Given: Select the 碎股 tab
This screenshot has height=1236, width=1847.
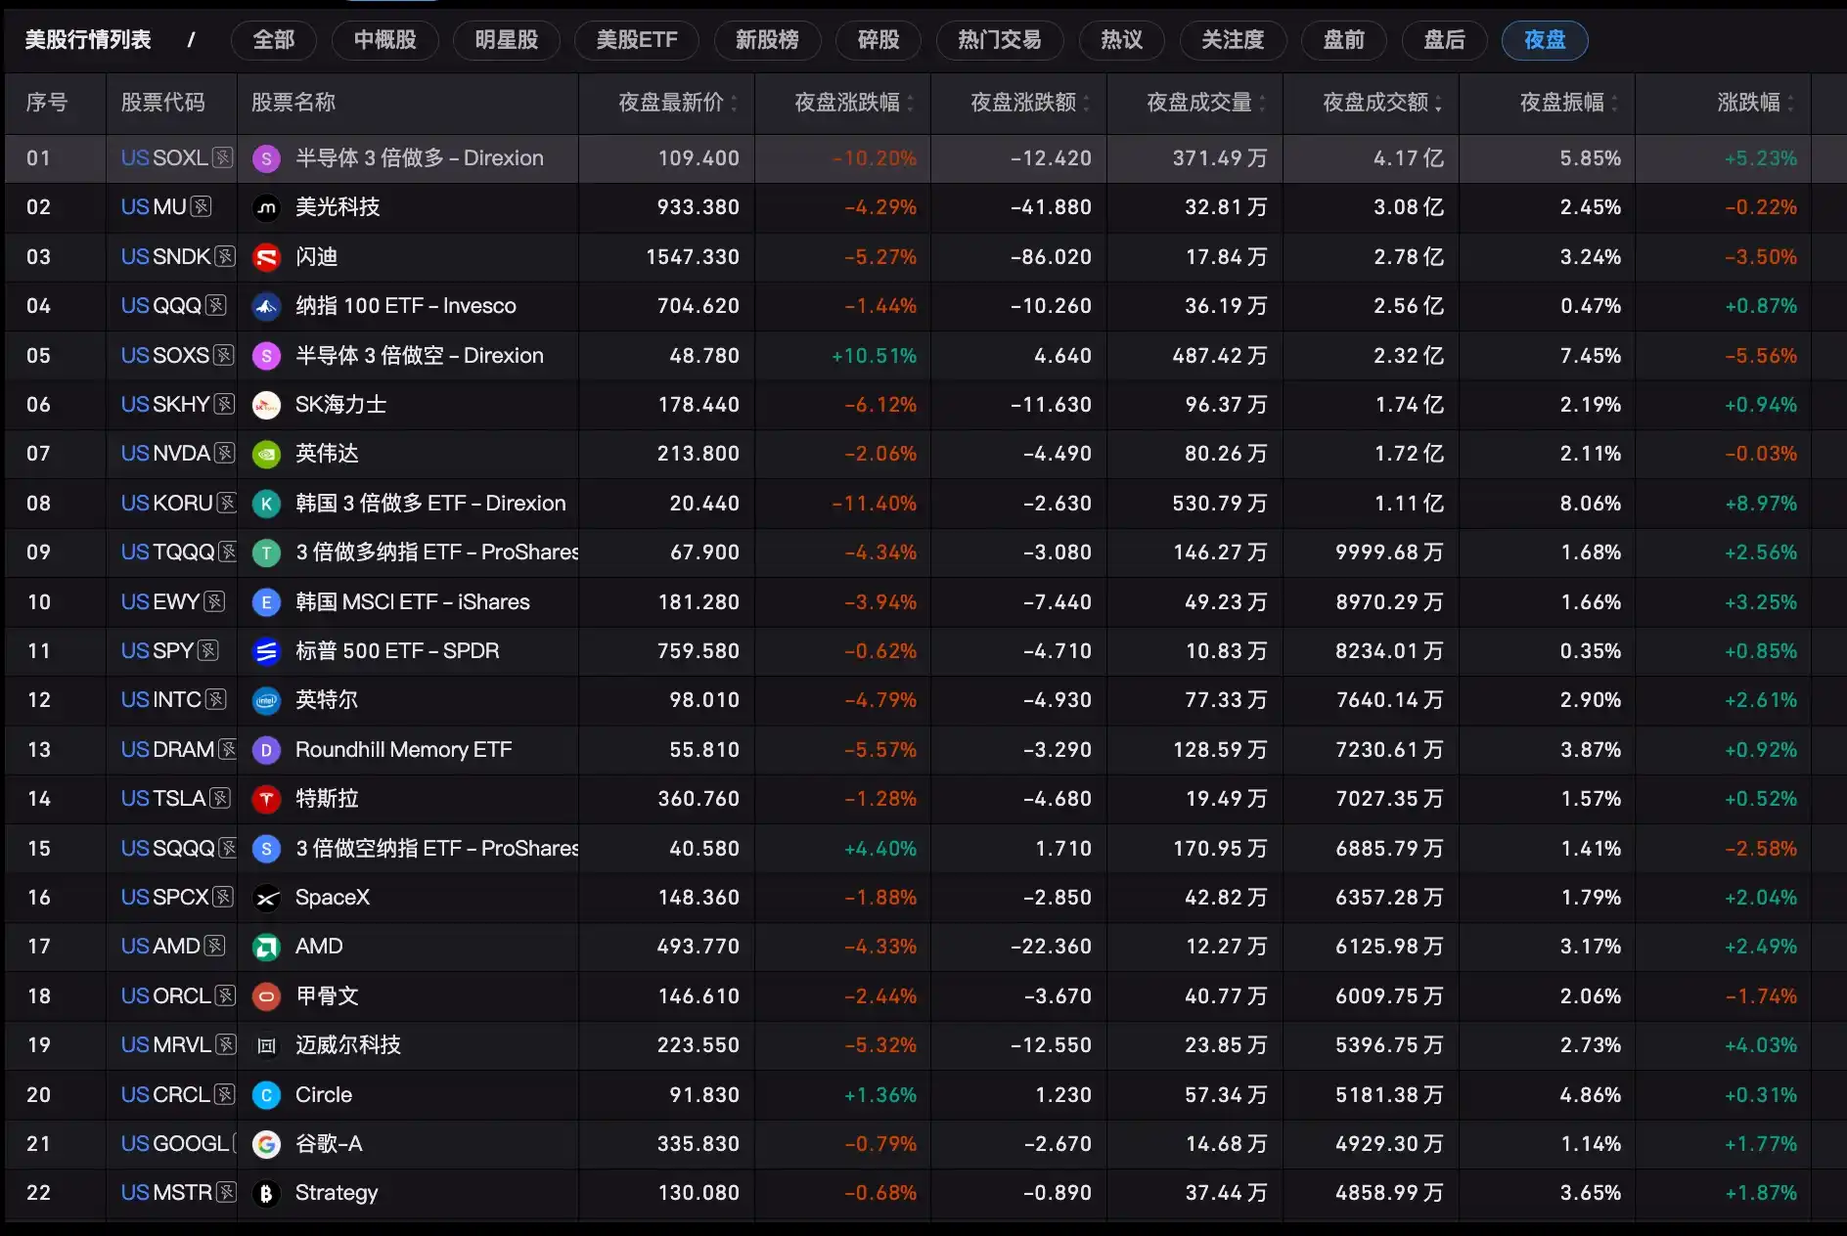Looking at the screenshot, I should (x=878, y=40).
